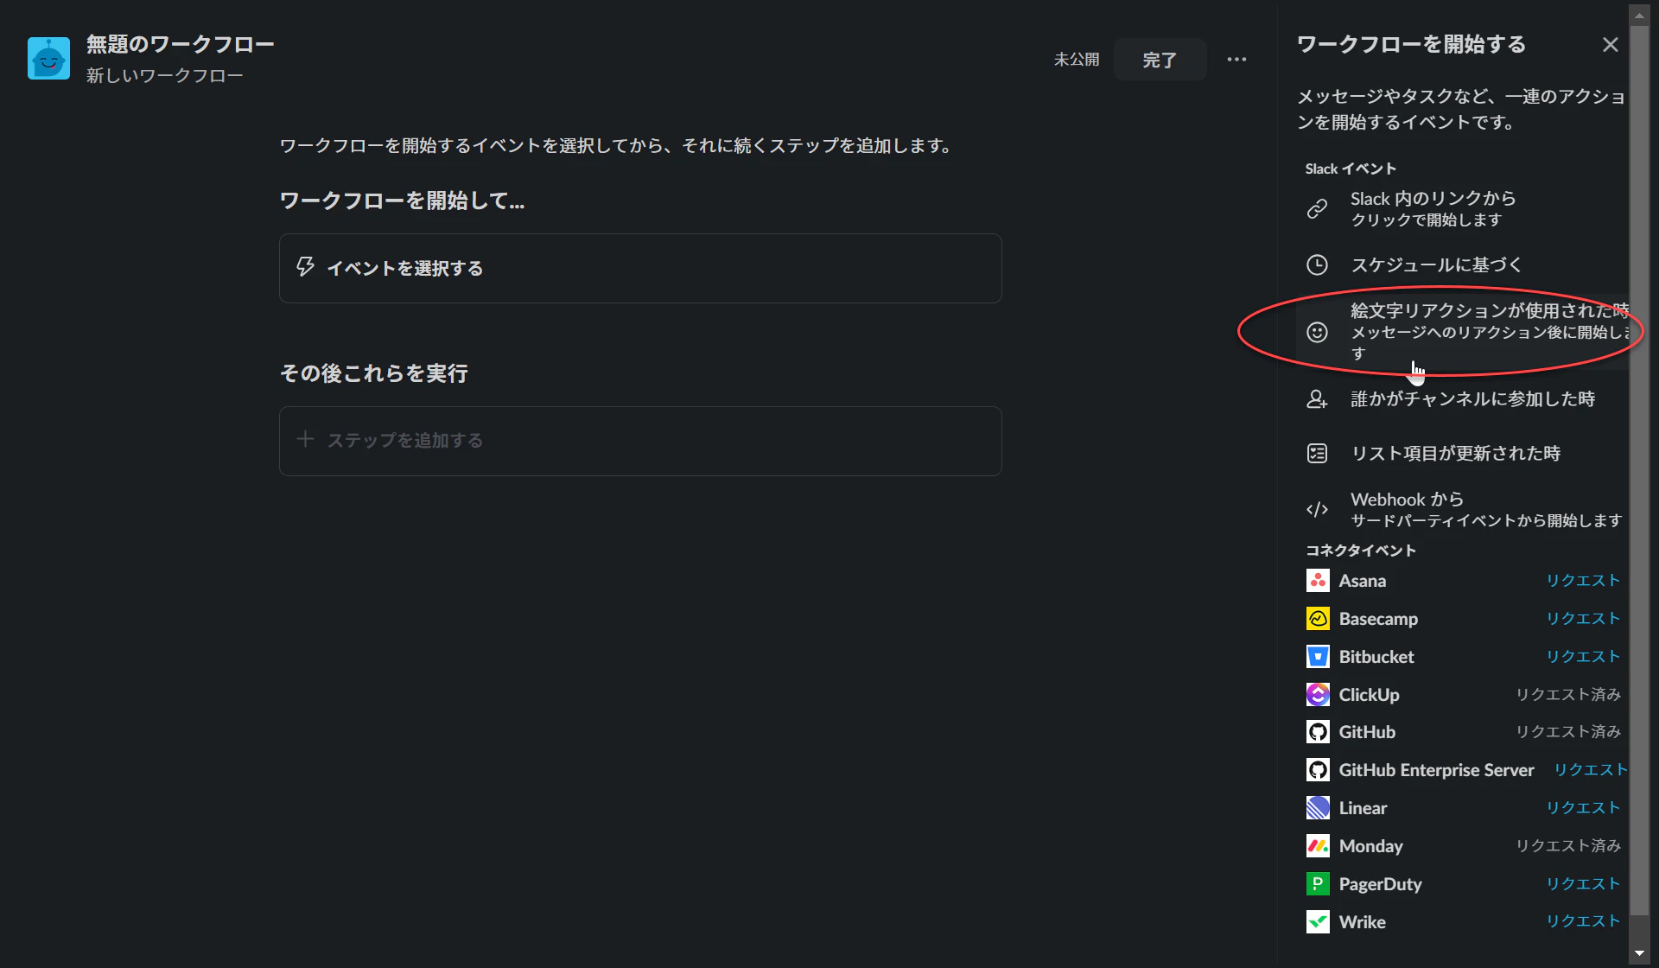Click the Bitbucket logo icon
The height and width of the screenshot is (968, 1659).
[1318, 657]
